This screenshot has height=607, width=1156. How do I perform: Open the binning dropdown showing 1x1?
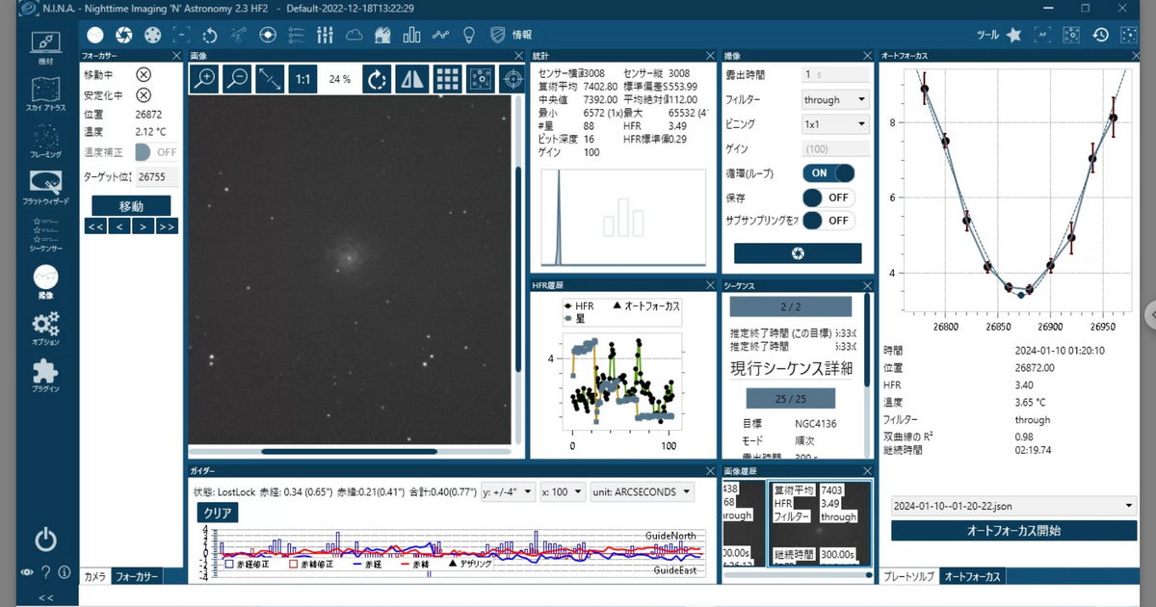pos(835,124)
